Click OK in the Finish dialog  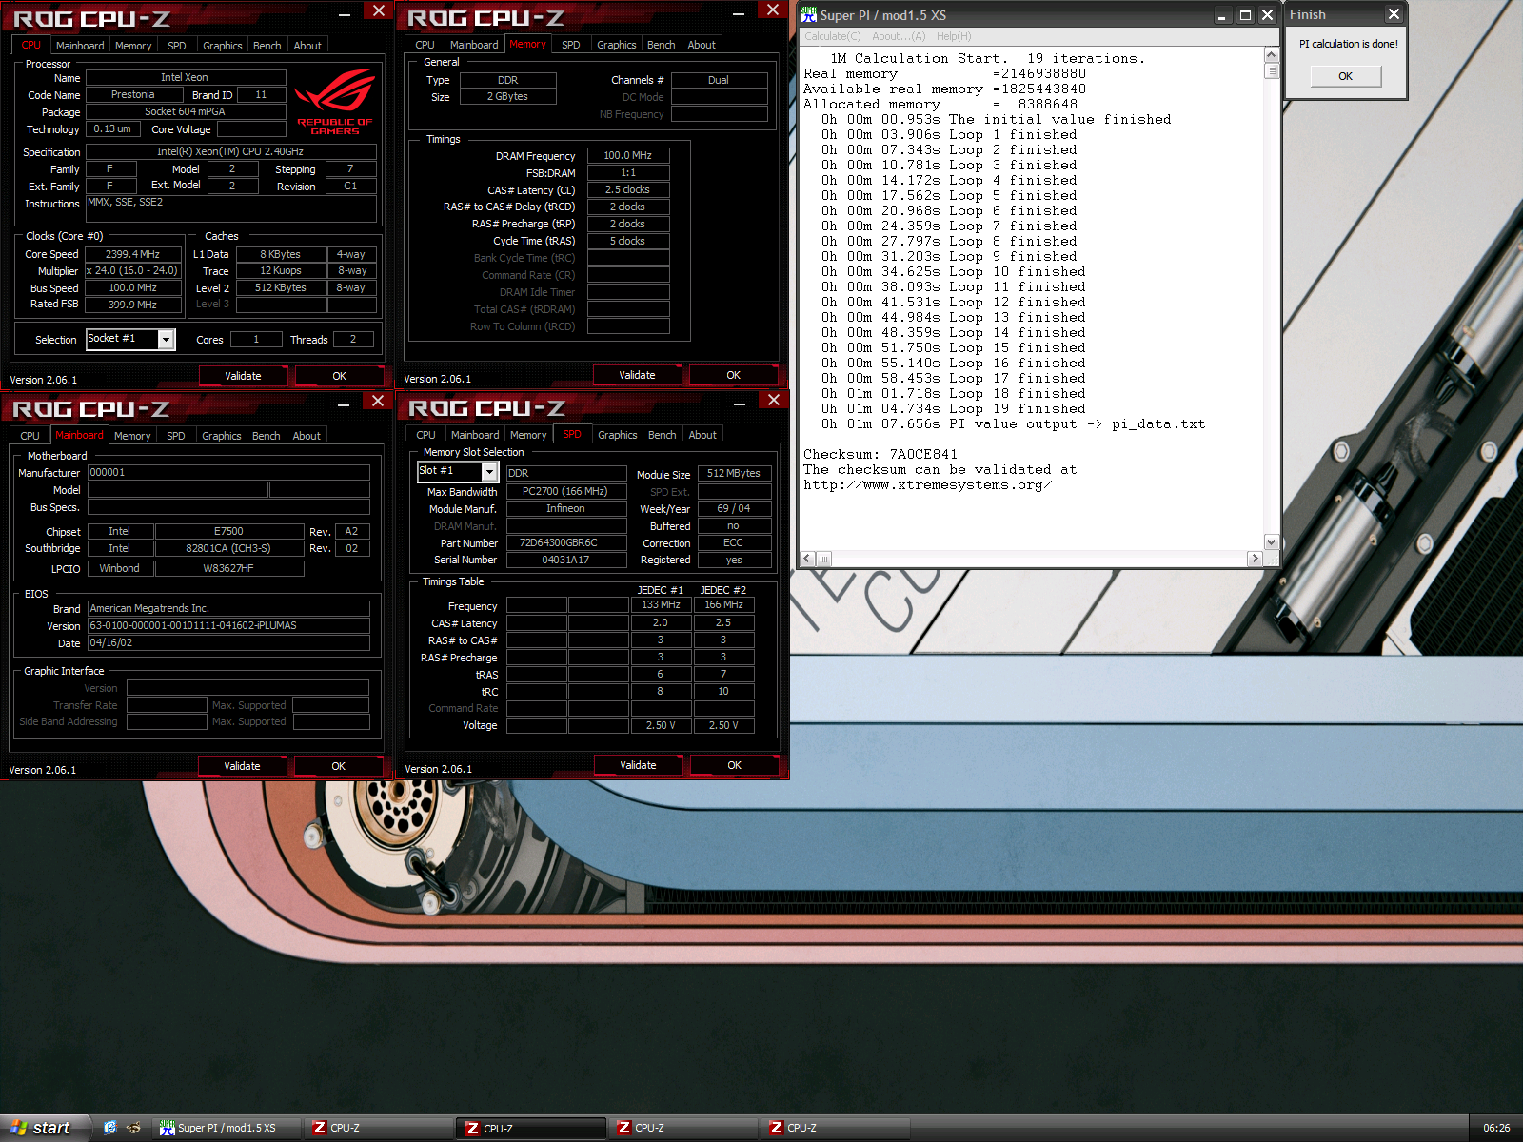click(1345, 76)
